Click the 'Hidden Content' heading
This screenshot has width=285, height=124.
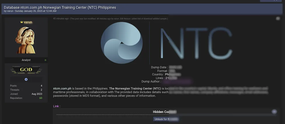(165, 112)
